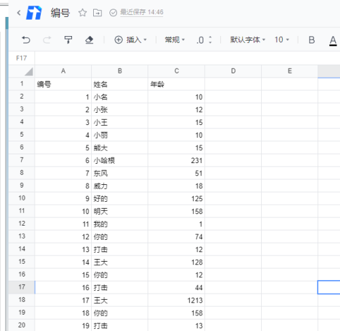This screenshot has height=331, width=340.
Task: Click 编号 cell with number 19
Action: click(63, 326)
